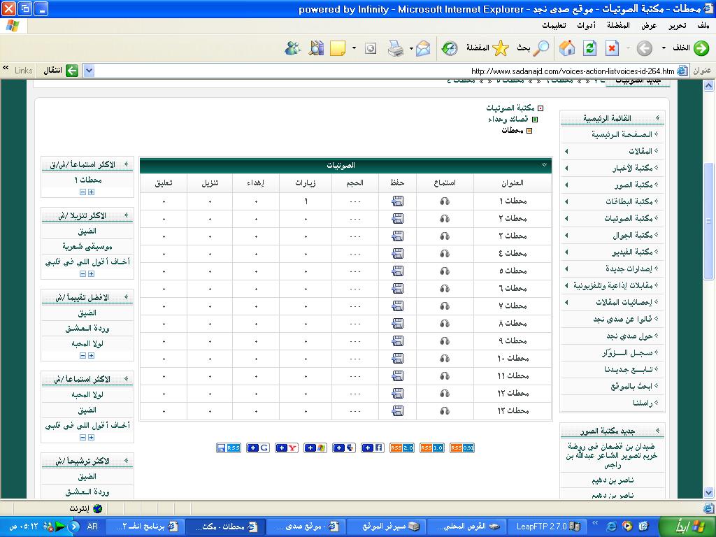This screenshot has height=537, width=716.
Task: Click the Stop loading toolbar icon
Action: click(x=612, y=48)
